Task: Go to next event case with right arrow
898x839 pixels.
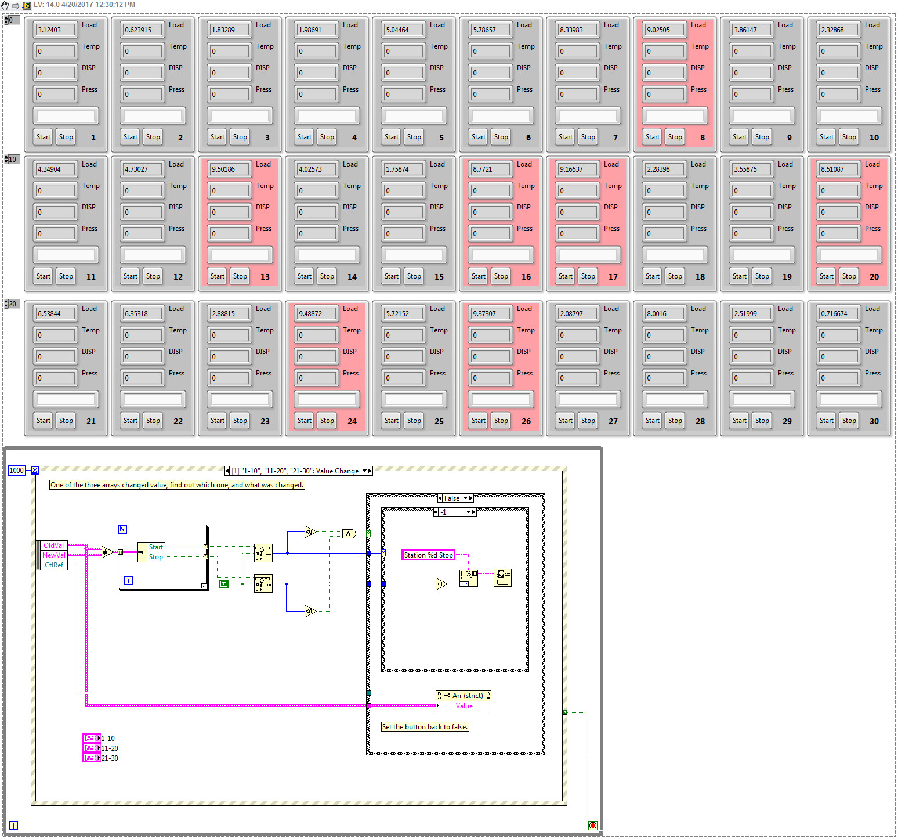Action: pyautogui.click(x=370, y=471)
